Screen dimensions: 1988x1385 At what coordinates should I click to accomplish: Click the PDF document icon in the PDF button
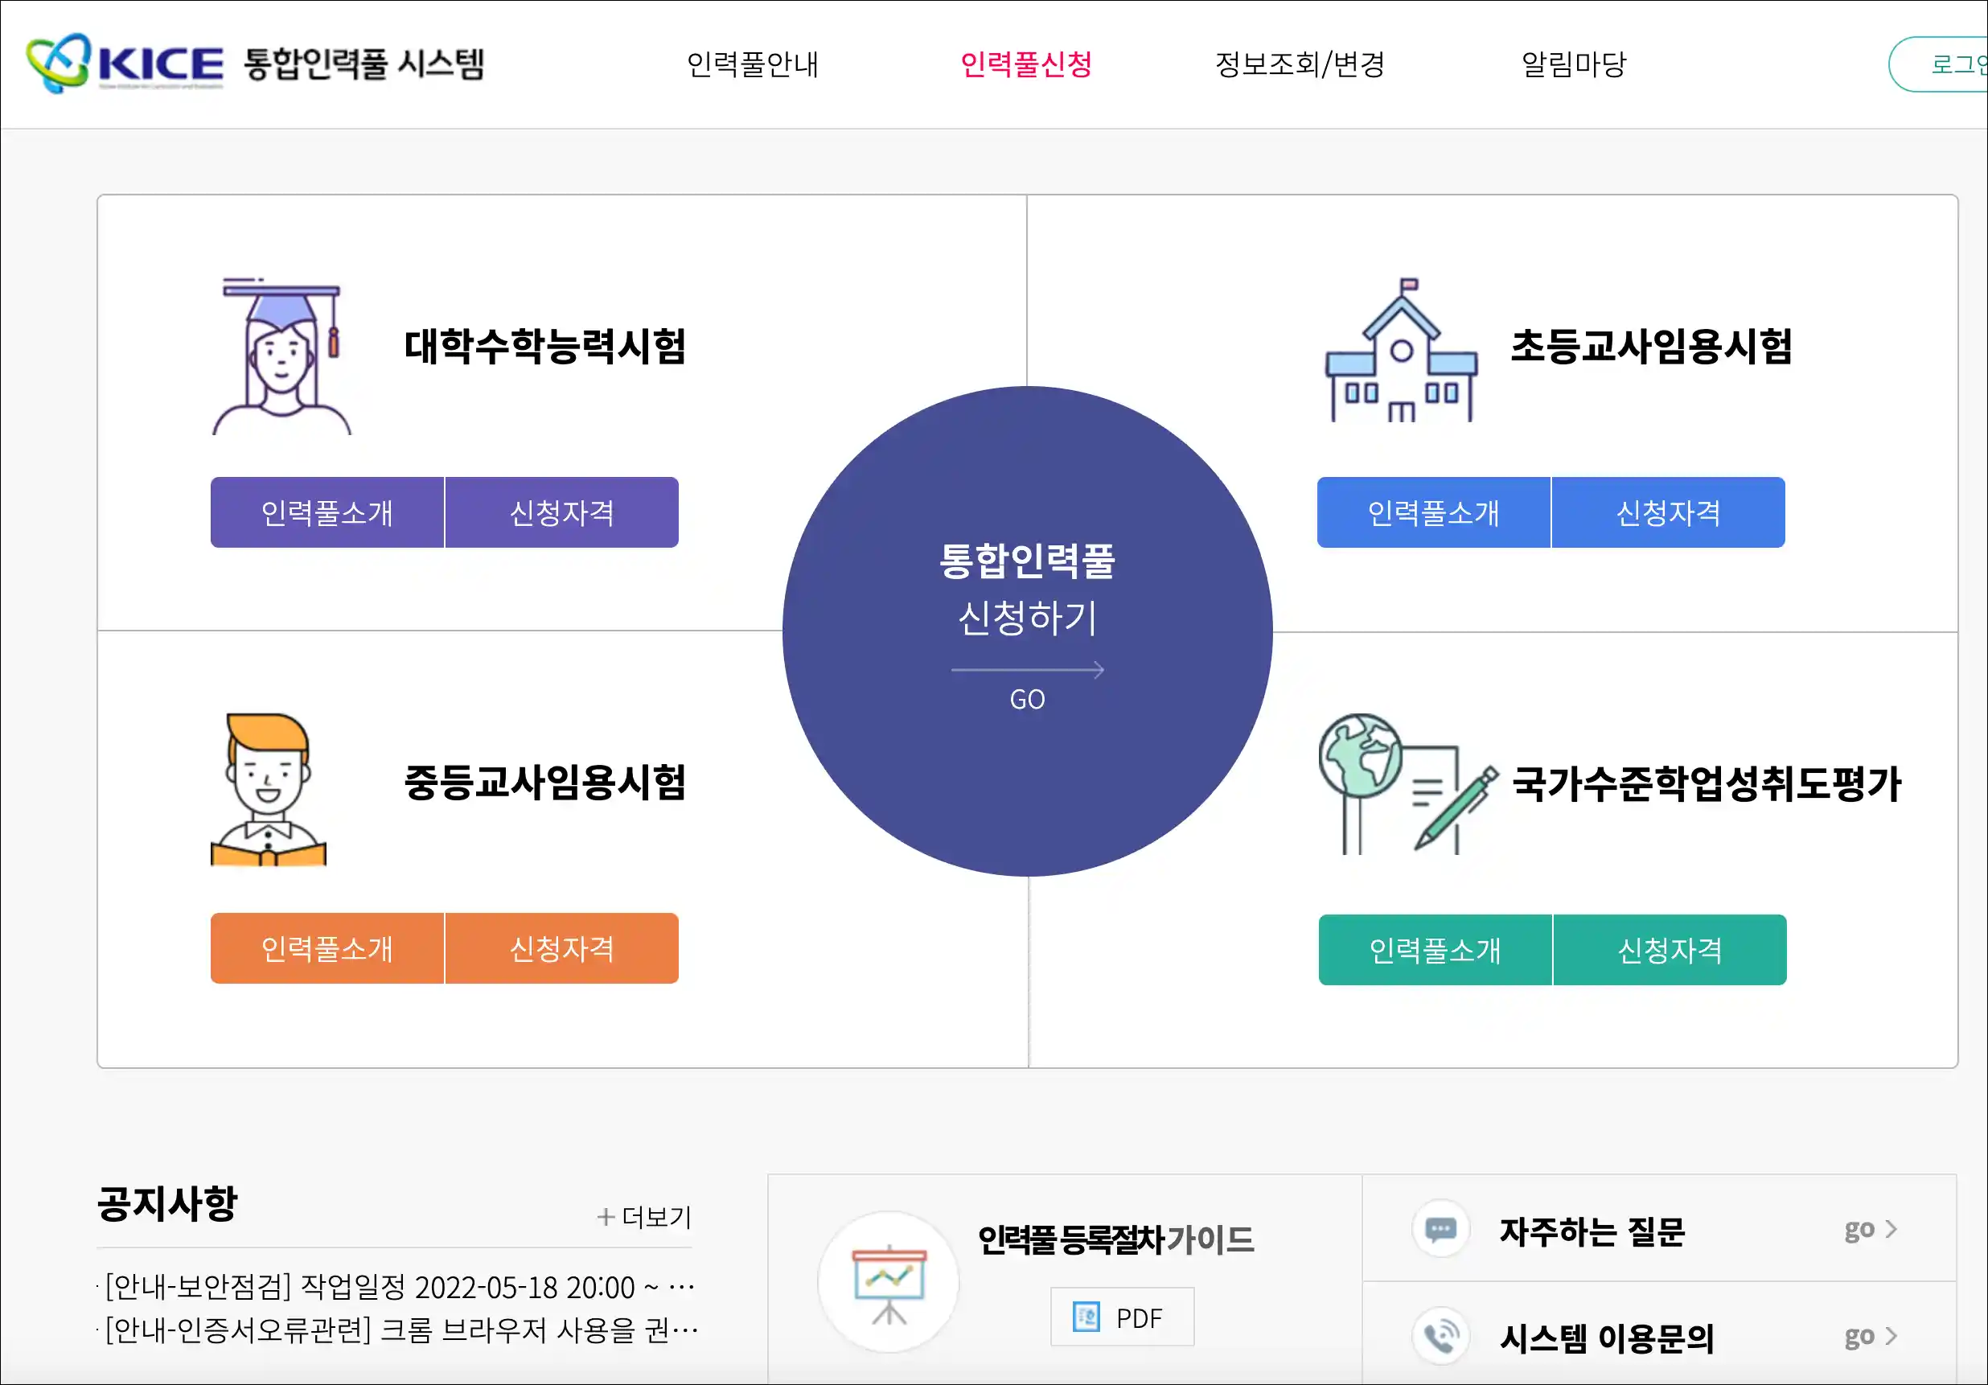(x=1086, y=1317)
